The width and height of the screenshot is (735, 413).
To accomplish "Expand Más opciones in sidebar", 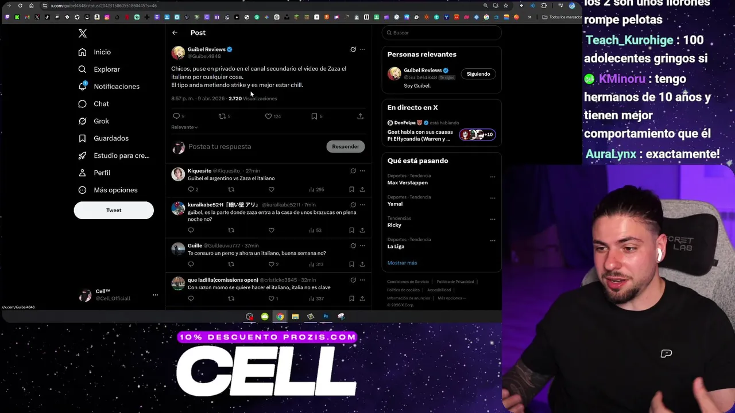I will click(108, 190).
